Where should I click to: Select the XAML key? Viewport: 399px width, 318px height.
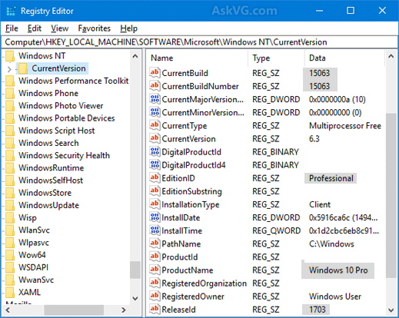coord(29,292)
